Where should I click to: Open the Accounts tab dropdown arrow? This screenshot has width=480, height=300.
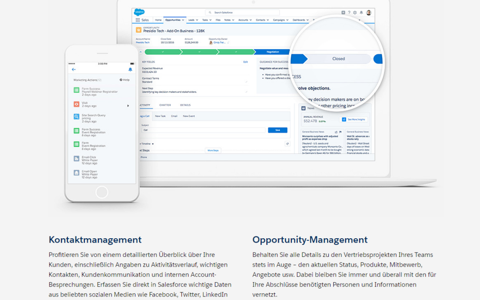pyautogui.click(x=250, y=20)
